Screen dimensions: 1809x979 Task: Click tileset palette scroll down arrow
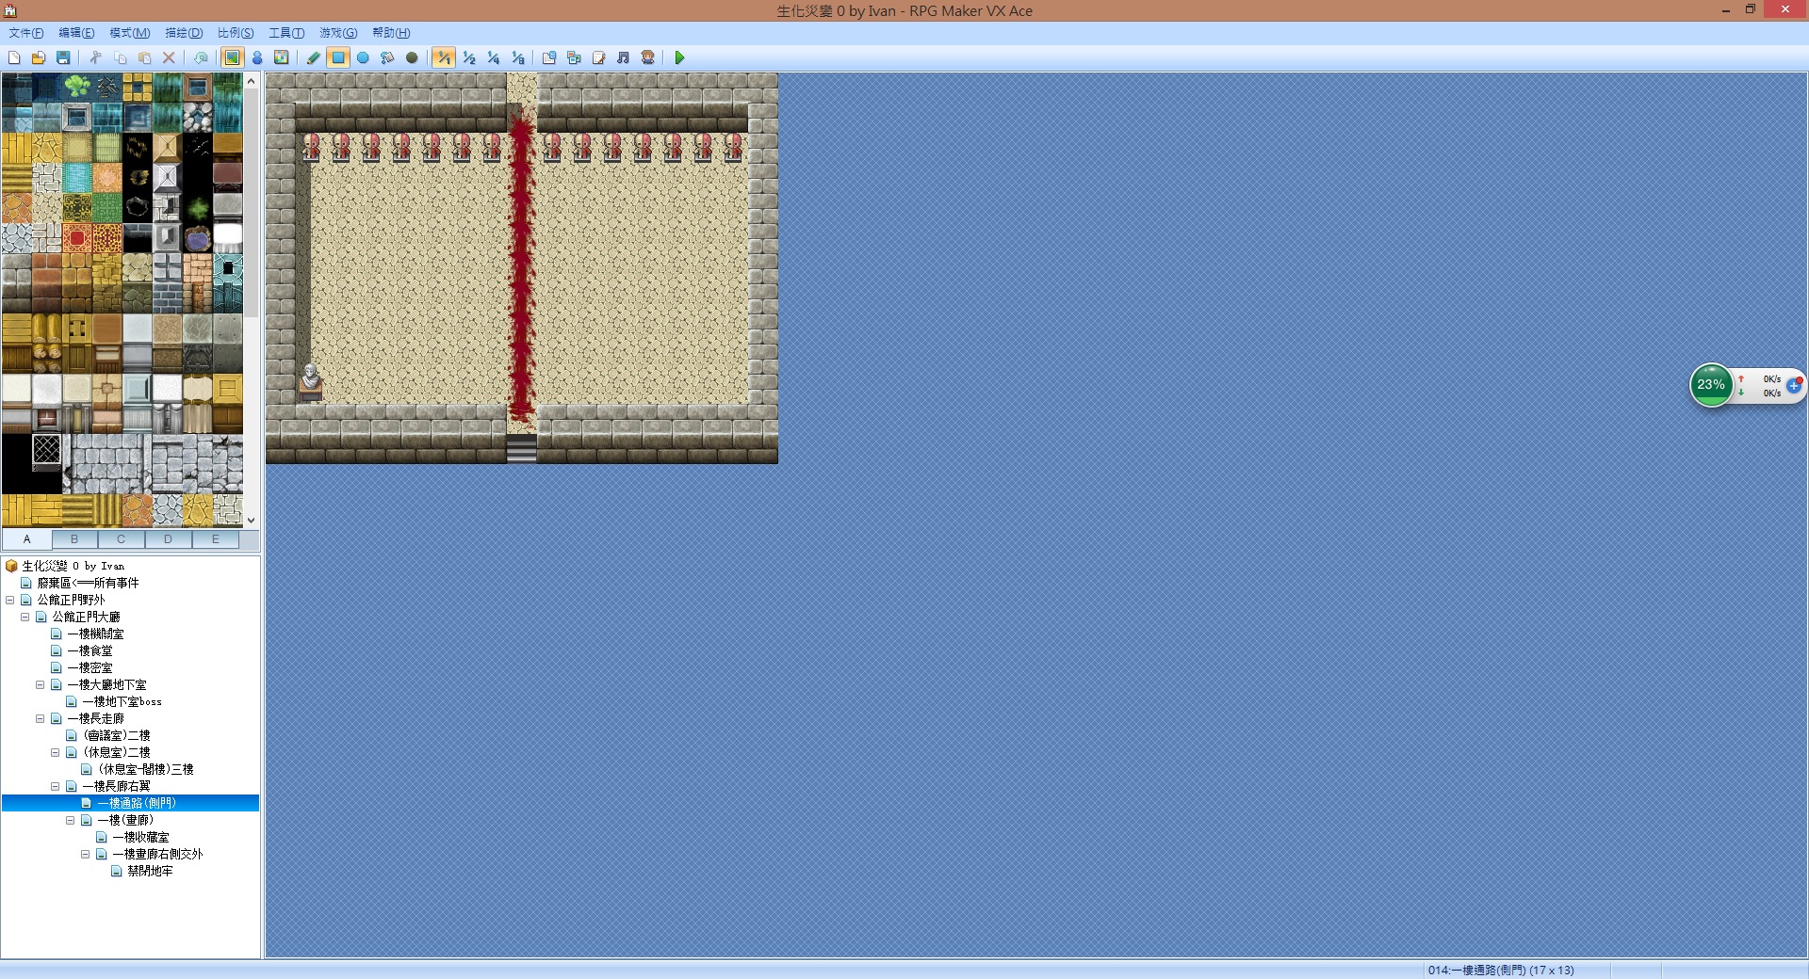pyautogui.click(x=251, y=520)
